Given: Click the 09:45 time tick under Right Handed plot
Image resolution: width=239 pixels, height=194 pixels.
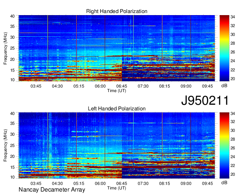Looking at the screenshot, I should pos(207,86).
